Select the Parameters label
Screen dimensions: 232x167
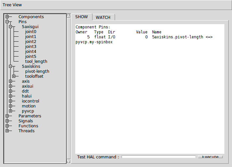pyautogui.click(x=30, y=116)
